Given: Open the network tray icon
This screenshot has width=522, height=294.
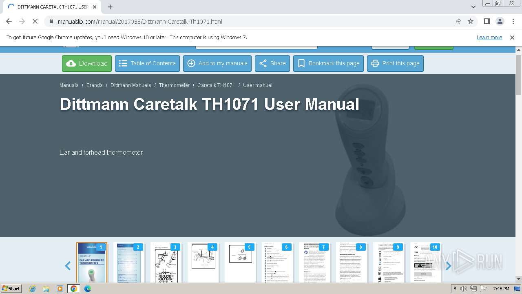Looking at the screenshot, I should pyautogui.click(x=473, y=289).
